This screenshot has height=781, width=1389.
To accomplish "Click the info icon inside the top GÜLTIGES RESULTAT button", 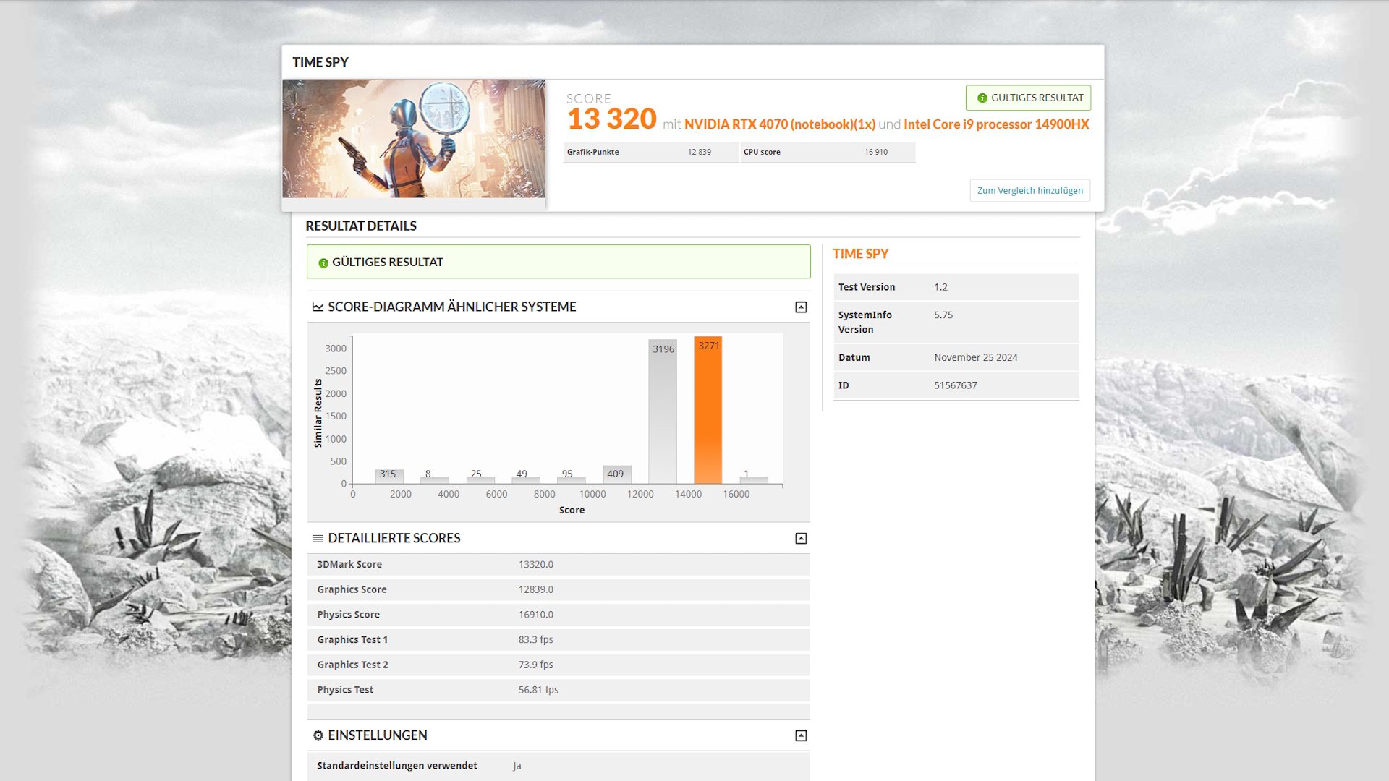I will click(982, 97).
